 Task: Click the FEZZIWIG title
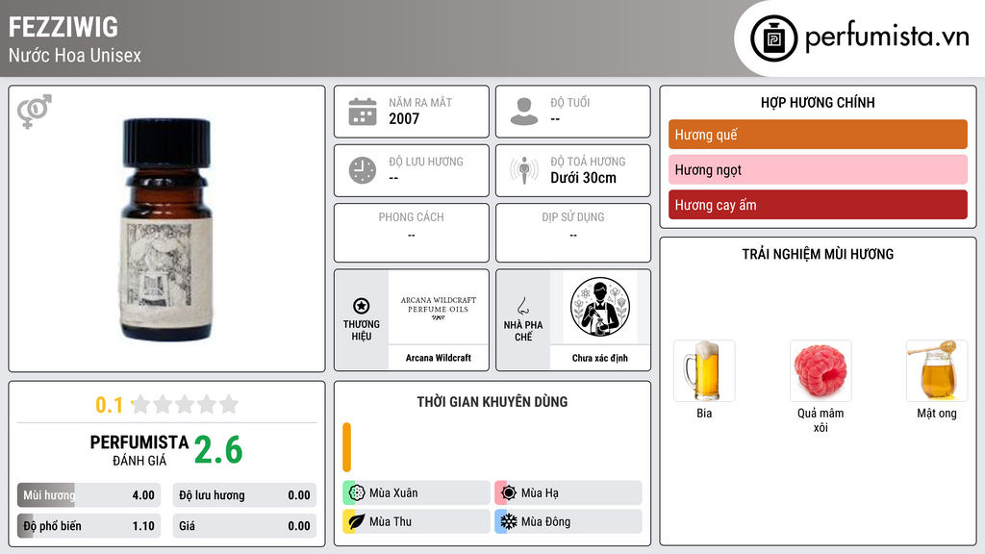pos(63,27)
